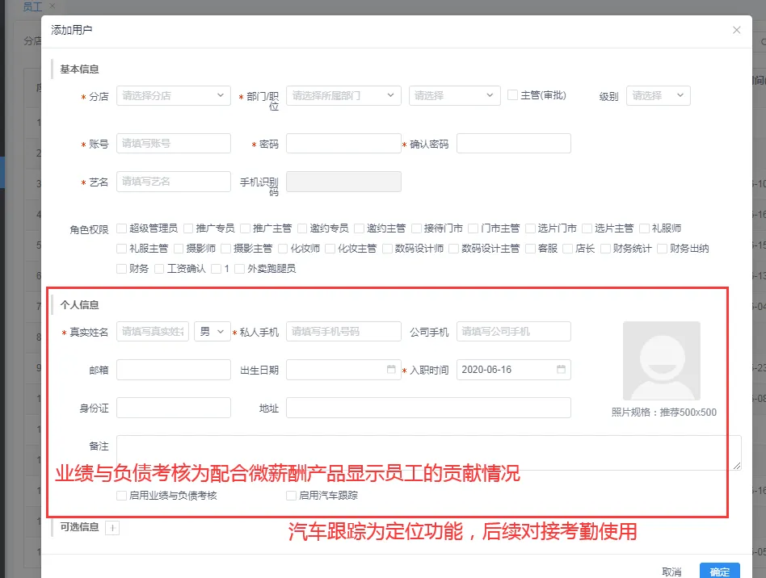The width and height of the screenshot is (766, 578).
Task: Click the 账号 input field
Action: point(174,144)
